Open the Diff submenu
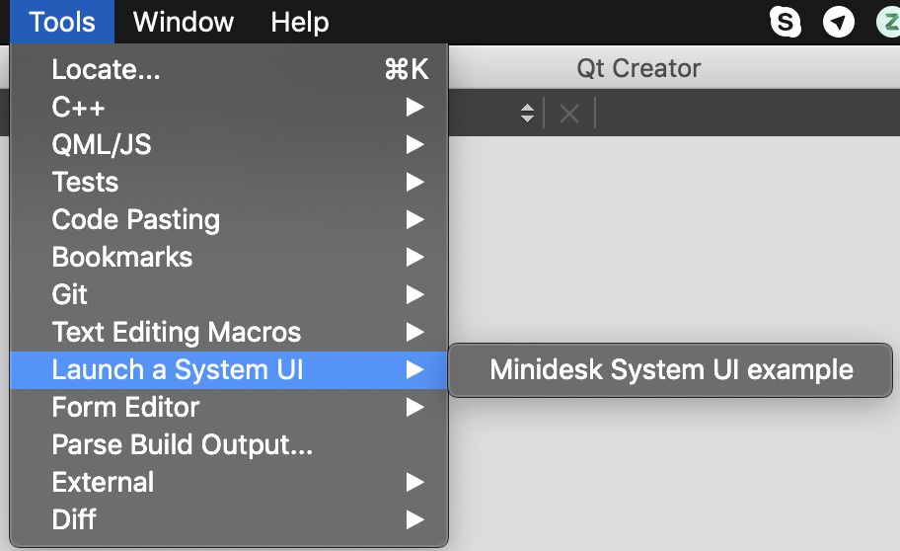 point(74,519)
